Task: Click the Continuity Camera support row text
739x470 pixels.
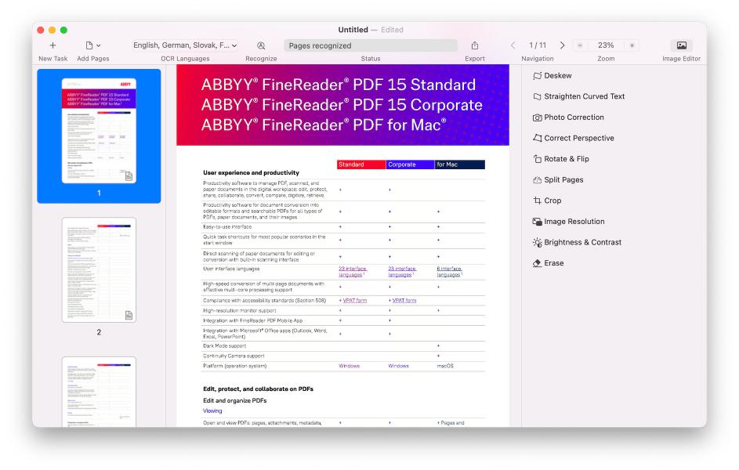Action: point(234,356)
